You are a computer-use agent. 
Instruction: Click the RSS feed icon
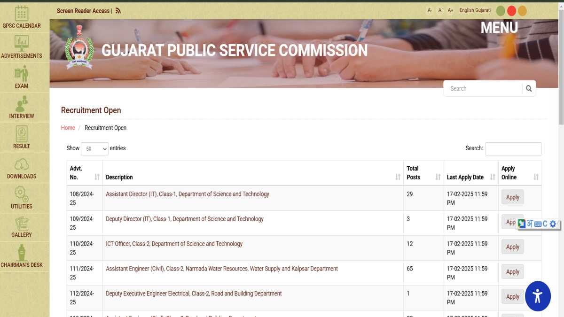[x=118, y=11]
